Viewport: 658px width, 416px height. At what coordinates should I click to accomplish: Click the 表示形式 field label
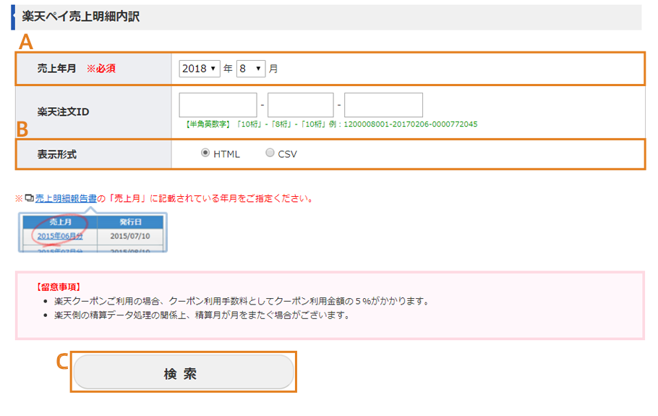(x=57, y=155)
